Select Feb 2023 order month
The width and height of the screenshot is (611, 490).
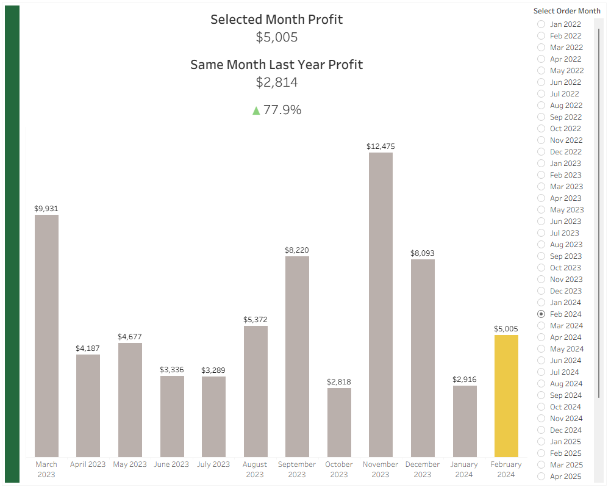point(541,175)
